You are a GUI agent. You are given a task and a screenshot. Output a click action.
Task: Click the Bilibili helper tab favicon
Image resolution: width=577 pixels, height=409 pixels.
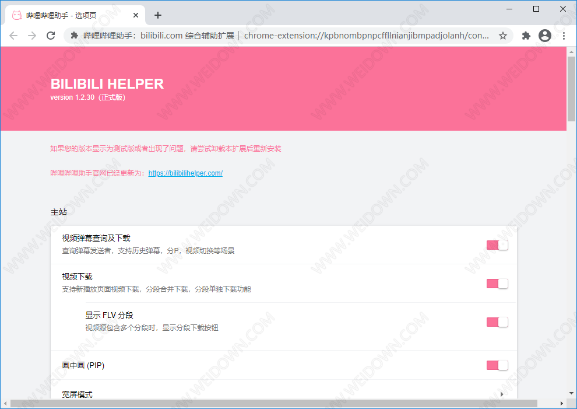point(17,15)
